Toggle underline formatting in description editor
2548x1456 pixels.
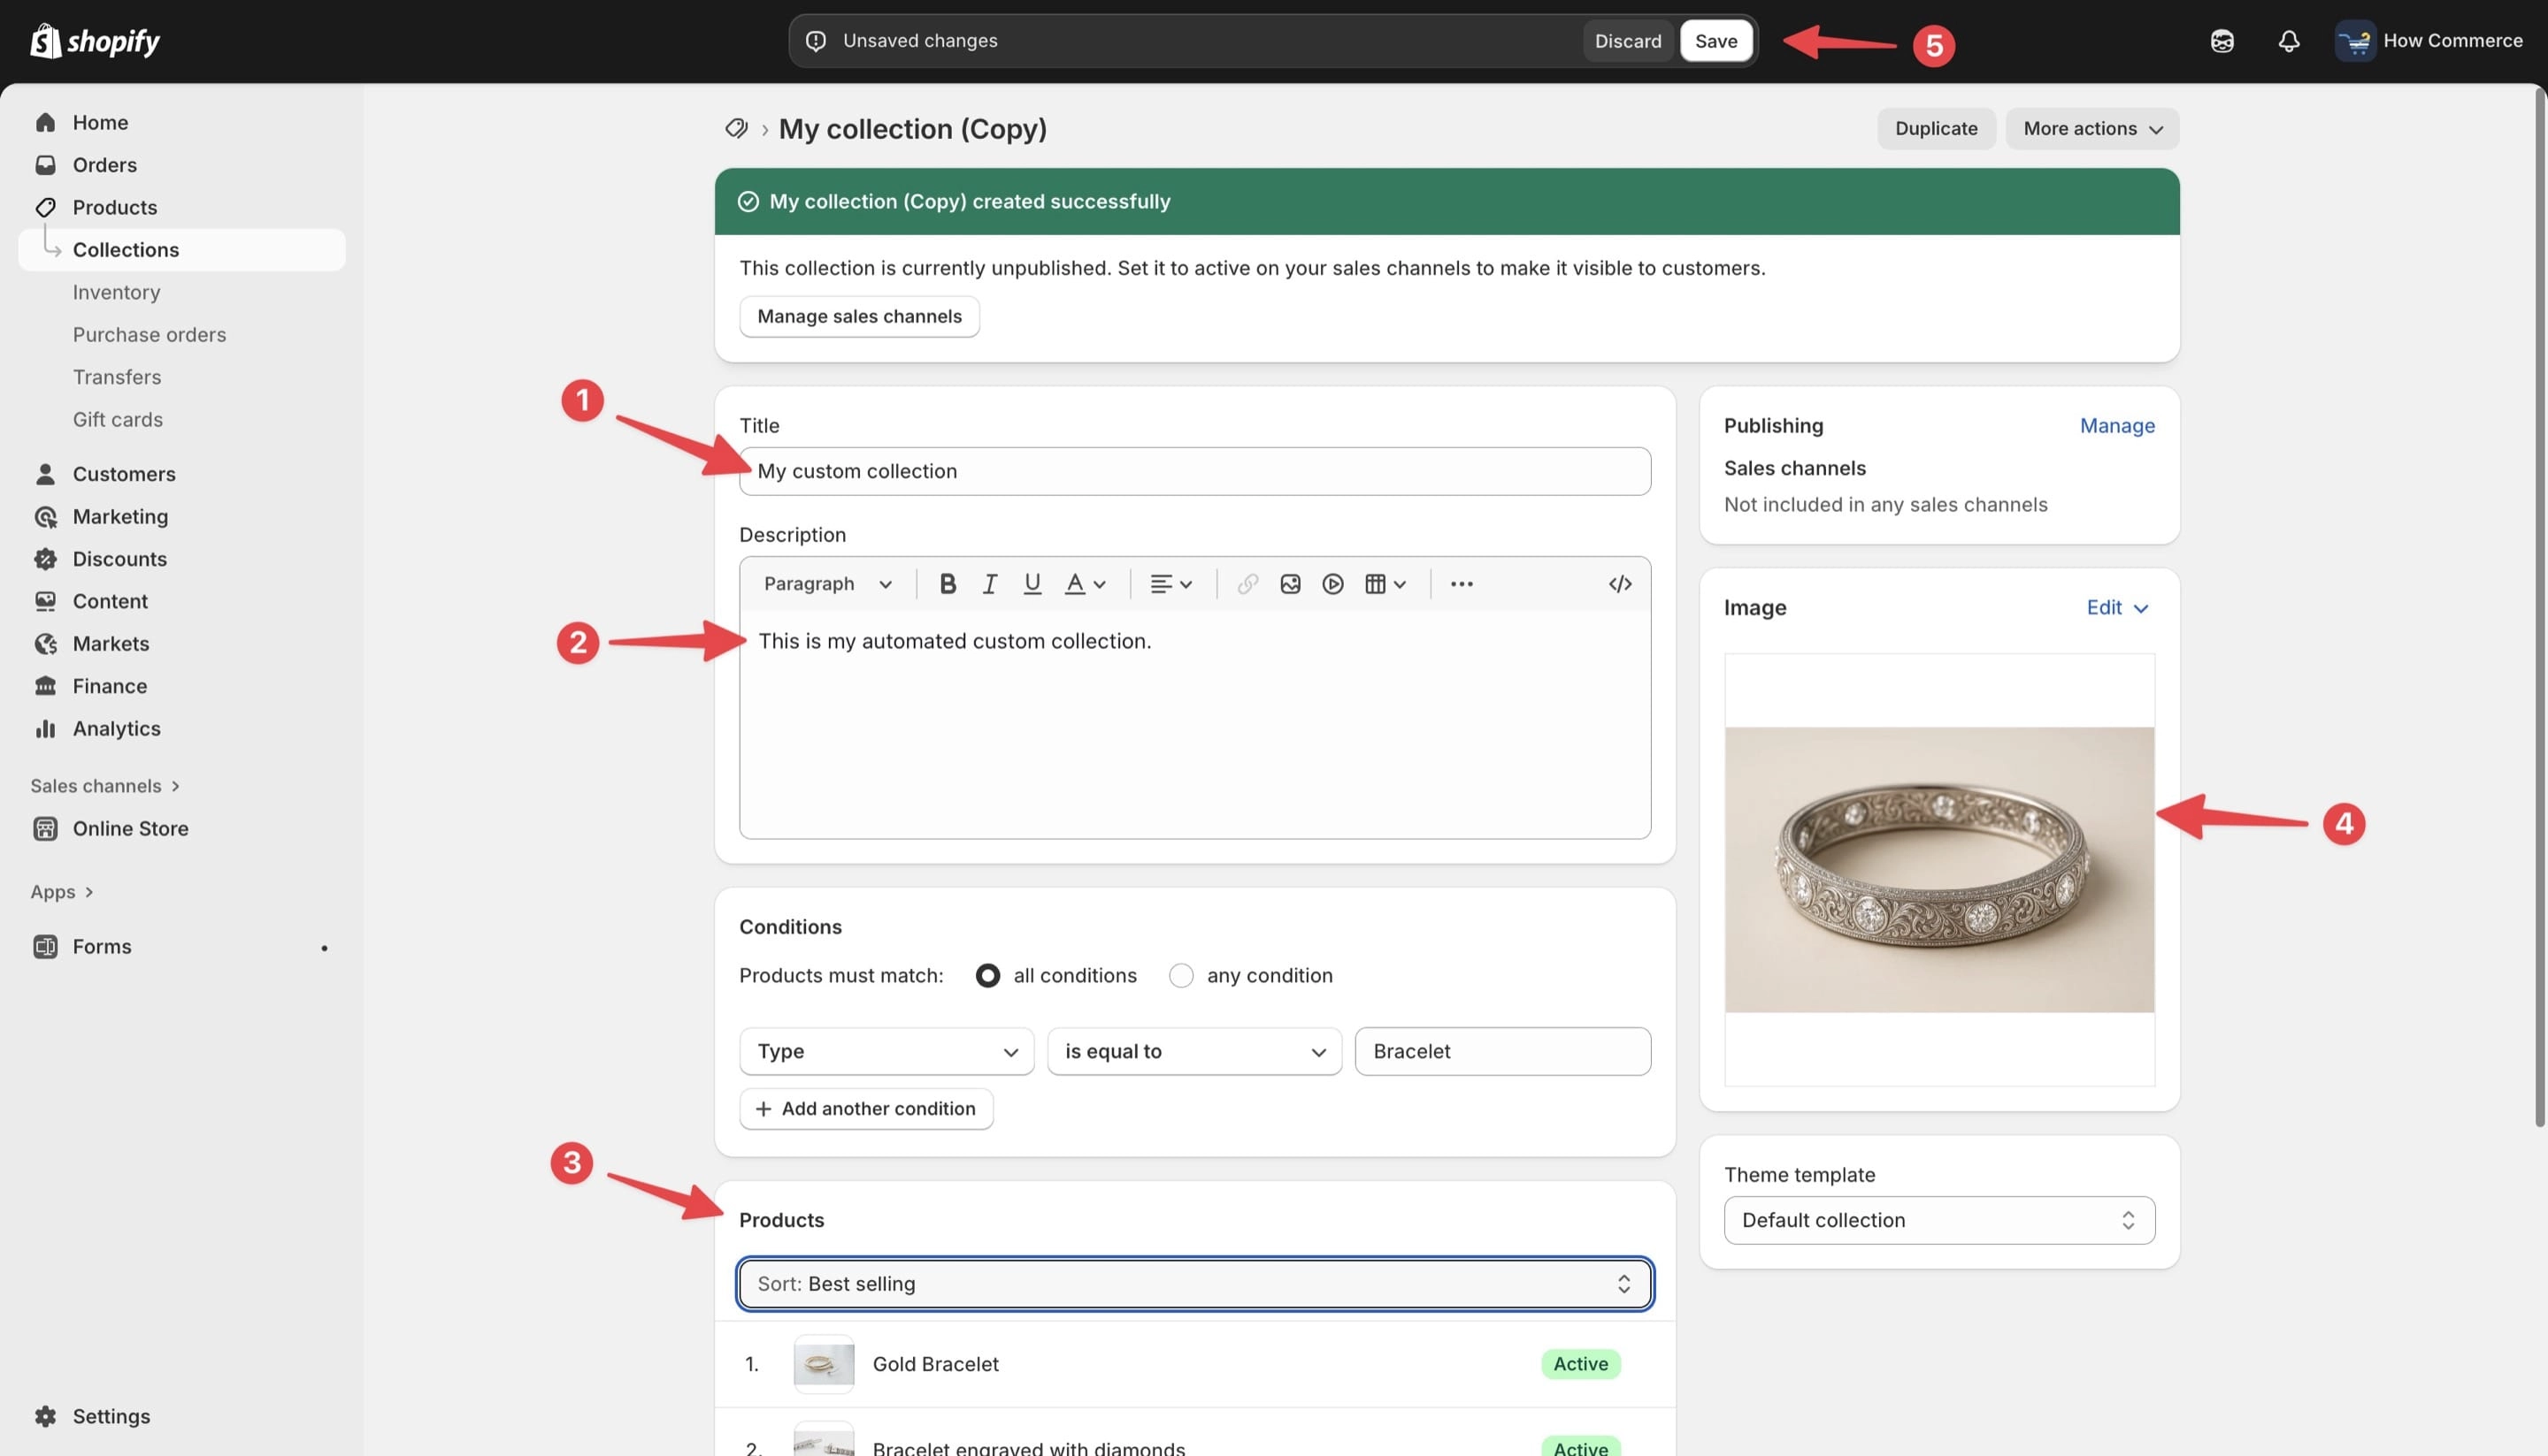(x=1032, y=584)
